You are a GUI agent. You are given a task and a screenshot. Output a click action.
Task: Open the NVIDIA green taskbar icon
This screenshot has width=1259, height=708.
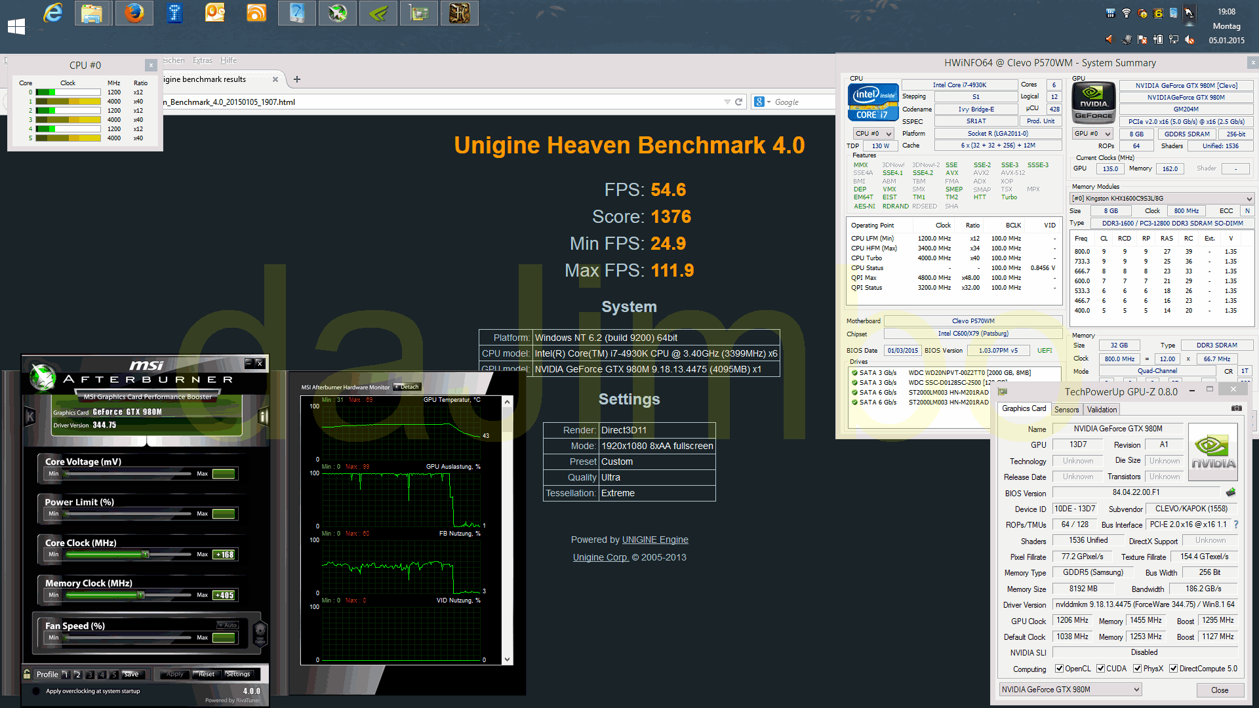point(378,13)
